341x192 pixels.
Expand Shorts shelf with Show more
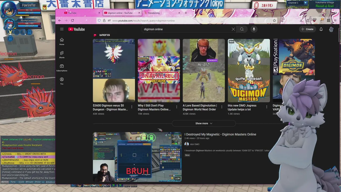(204, 123)
